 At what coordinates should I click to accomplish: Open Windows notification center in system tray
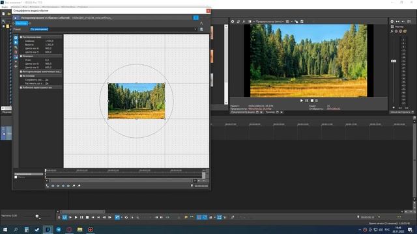point(410,229)
